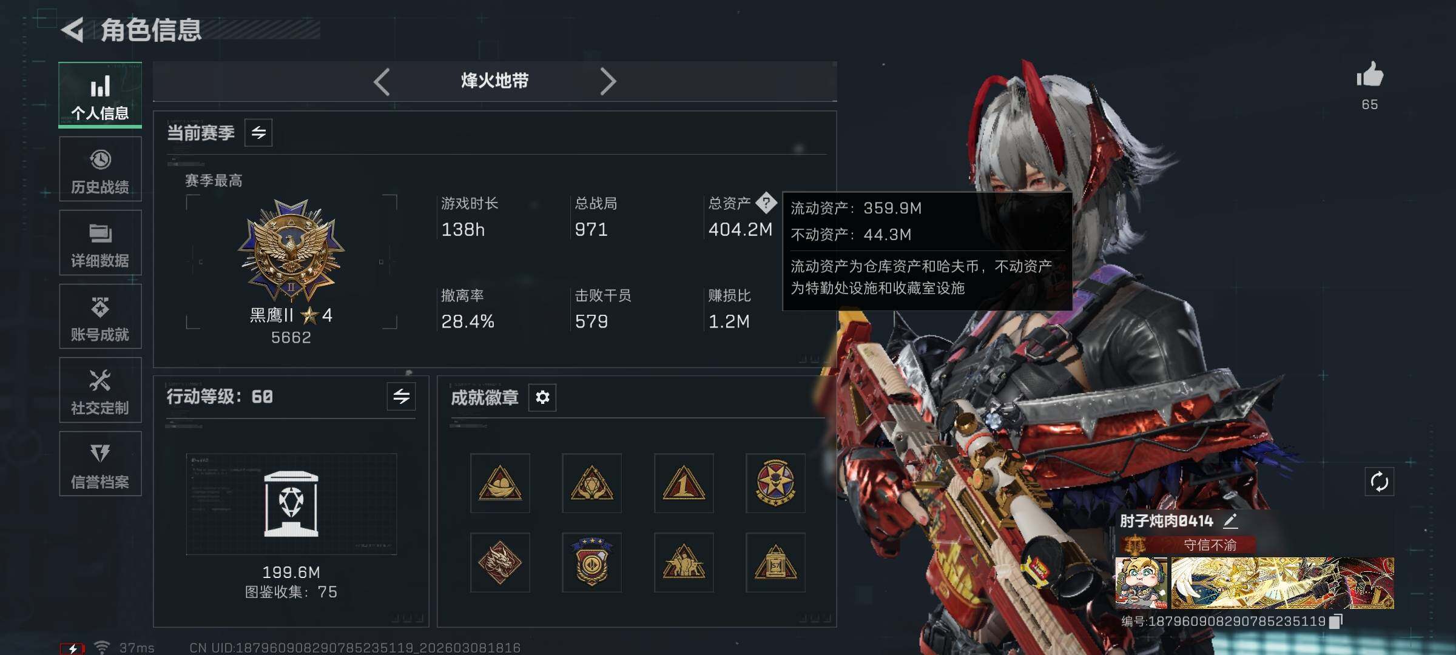Open the 成就徽章 settings gear
The height and width of the screenshot is (655, 1456).
coord(542,397)
